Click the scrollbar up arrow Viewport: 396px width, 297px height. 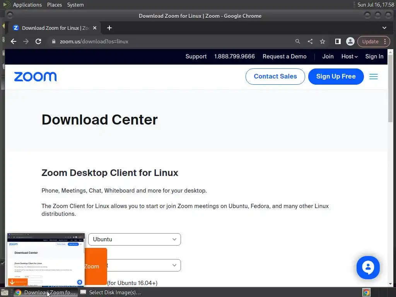pos(391,52)
